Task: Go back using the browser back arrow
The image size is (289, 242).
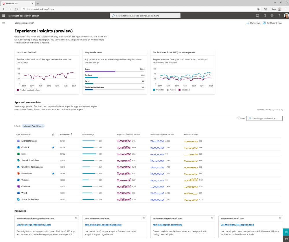Action: click(x=4, y=9)
